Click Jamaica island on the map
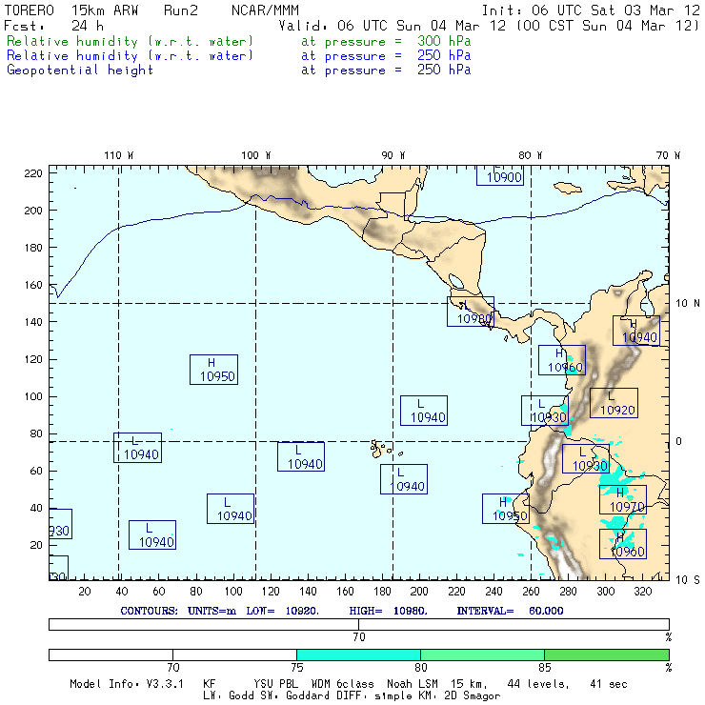The height and width of the screenshot is (705, 705). (x=568, y=188)
